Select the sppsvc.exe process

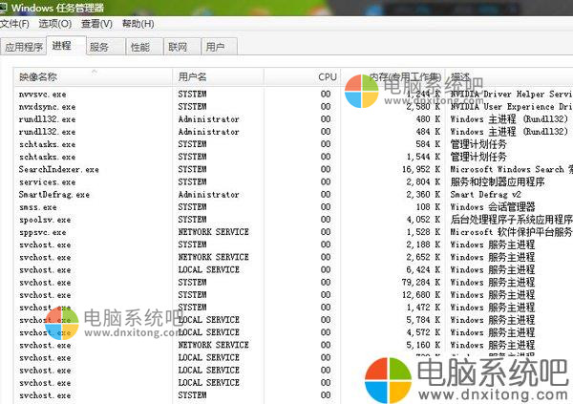tap(42, 232)
